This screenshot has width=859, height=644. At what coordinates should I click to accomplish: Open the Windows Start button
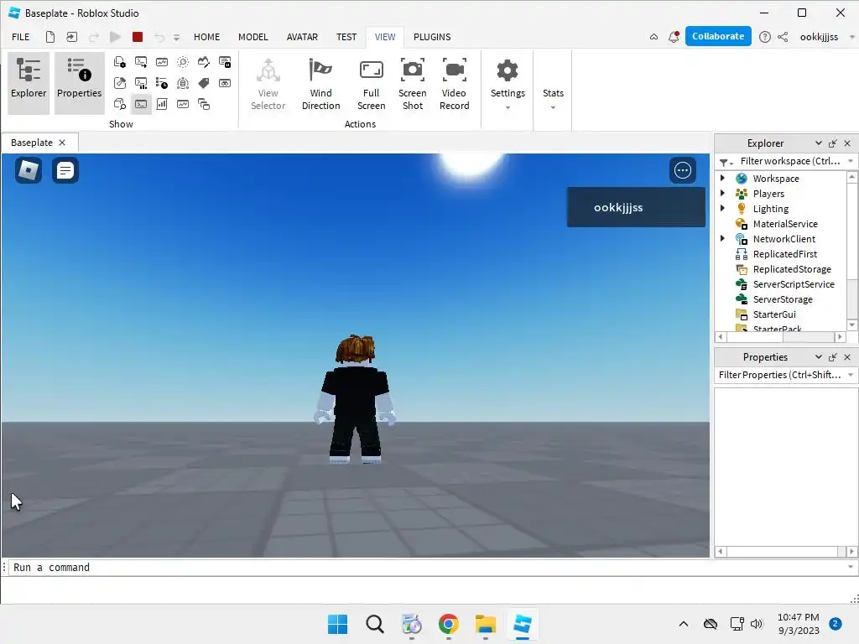pos(337,624)
